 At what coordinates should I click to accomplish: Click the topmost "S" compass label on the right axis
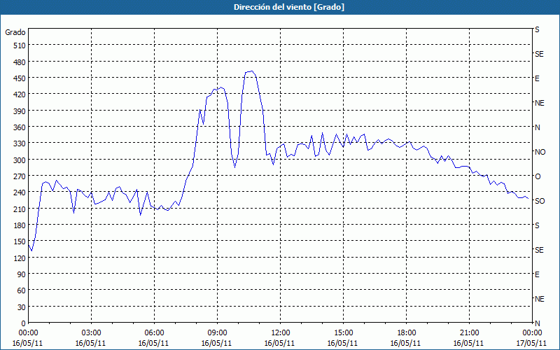[537, 29]
